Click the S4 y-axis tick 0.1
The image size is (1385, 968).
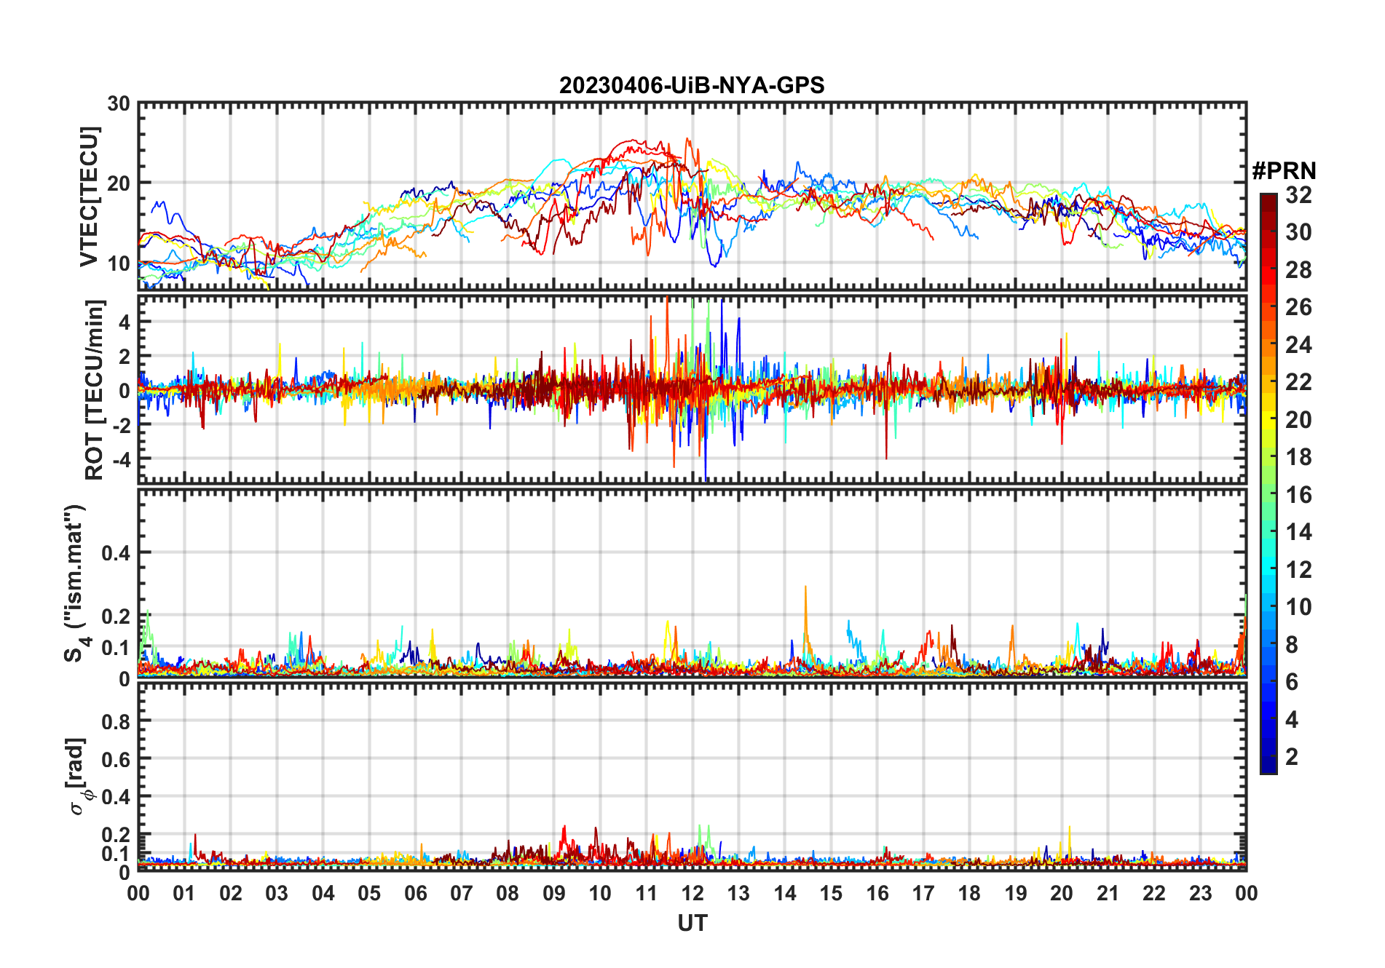117,647
